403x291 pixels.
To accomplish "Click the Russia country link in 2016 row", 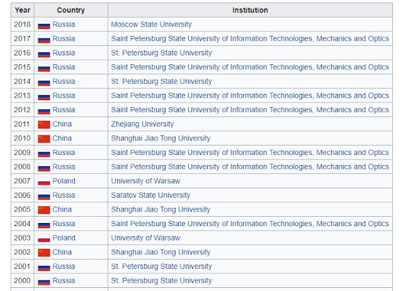I will [x=64, y=53].
